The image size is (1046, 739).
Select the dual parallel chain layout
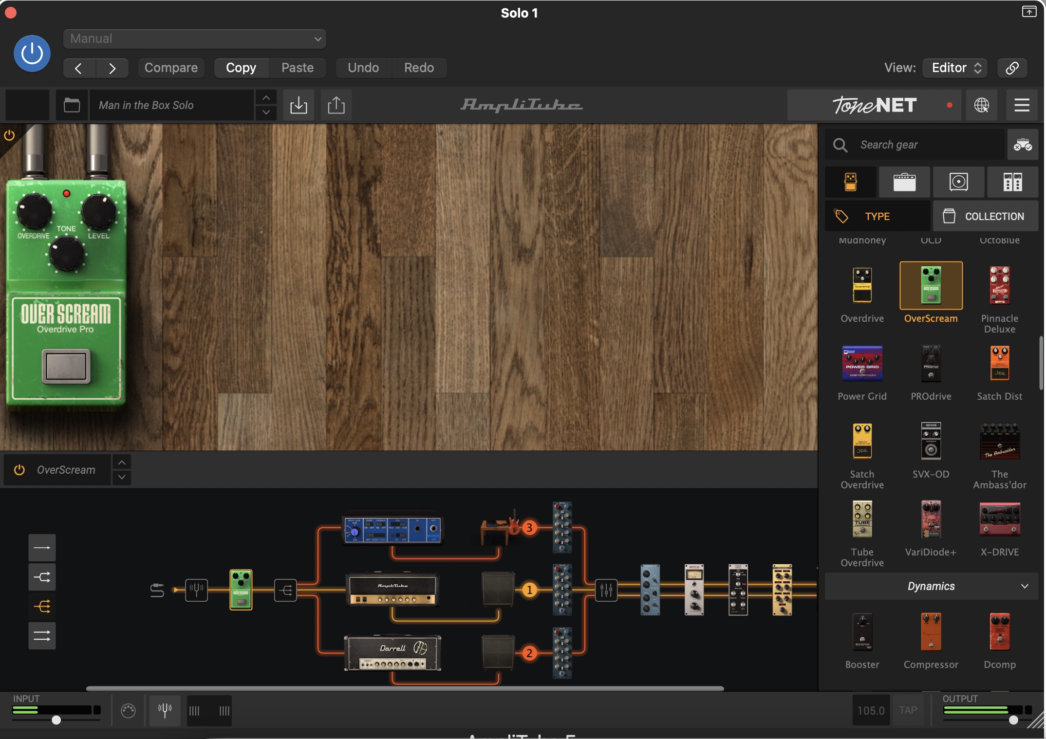[x=42, y=636]
